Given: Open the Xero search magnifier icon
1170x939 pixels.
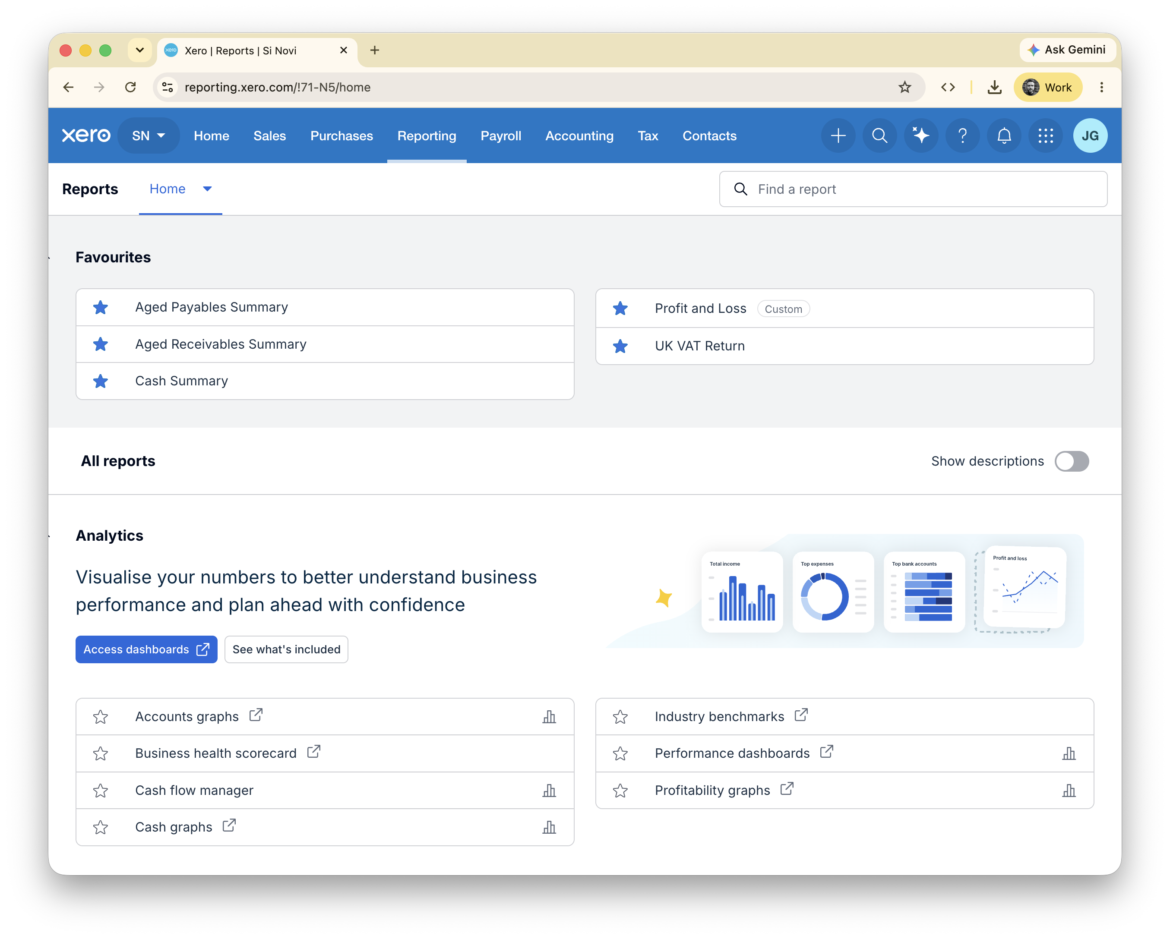Looking at the screenshot, I should click(879, 135).
